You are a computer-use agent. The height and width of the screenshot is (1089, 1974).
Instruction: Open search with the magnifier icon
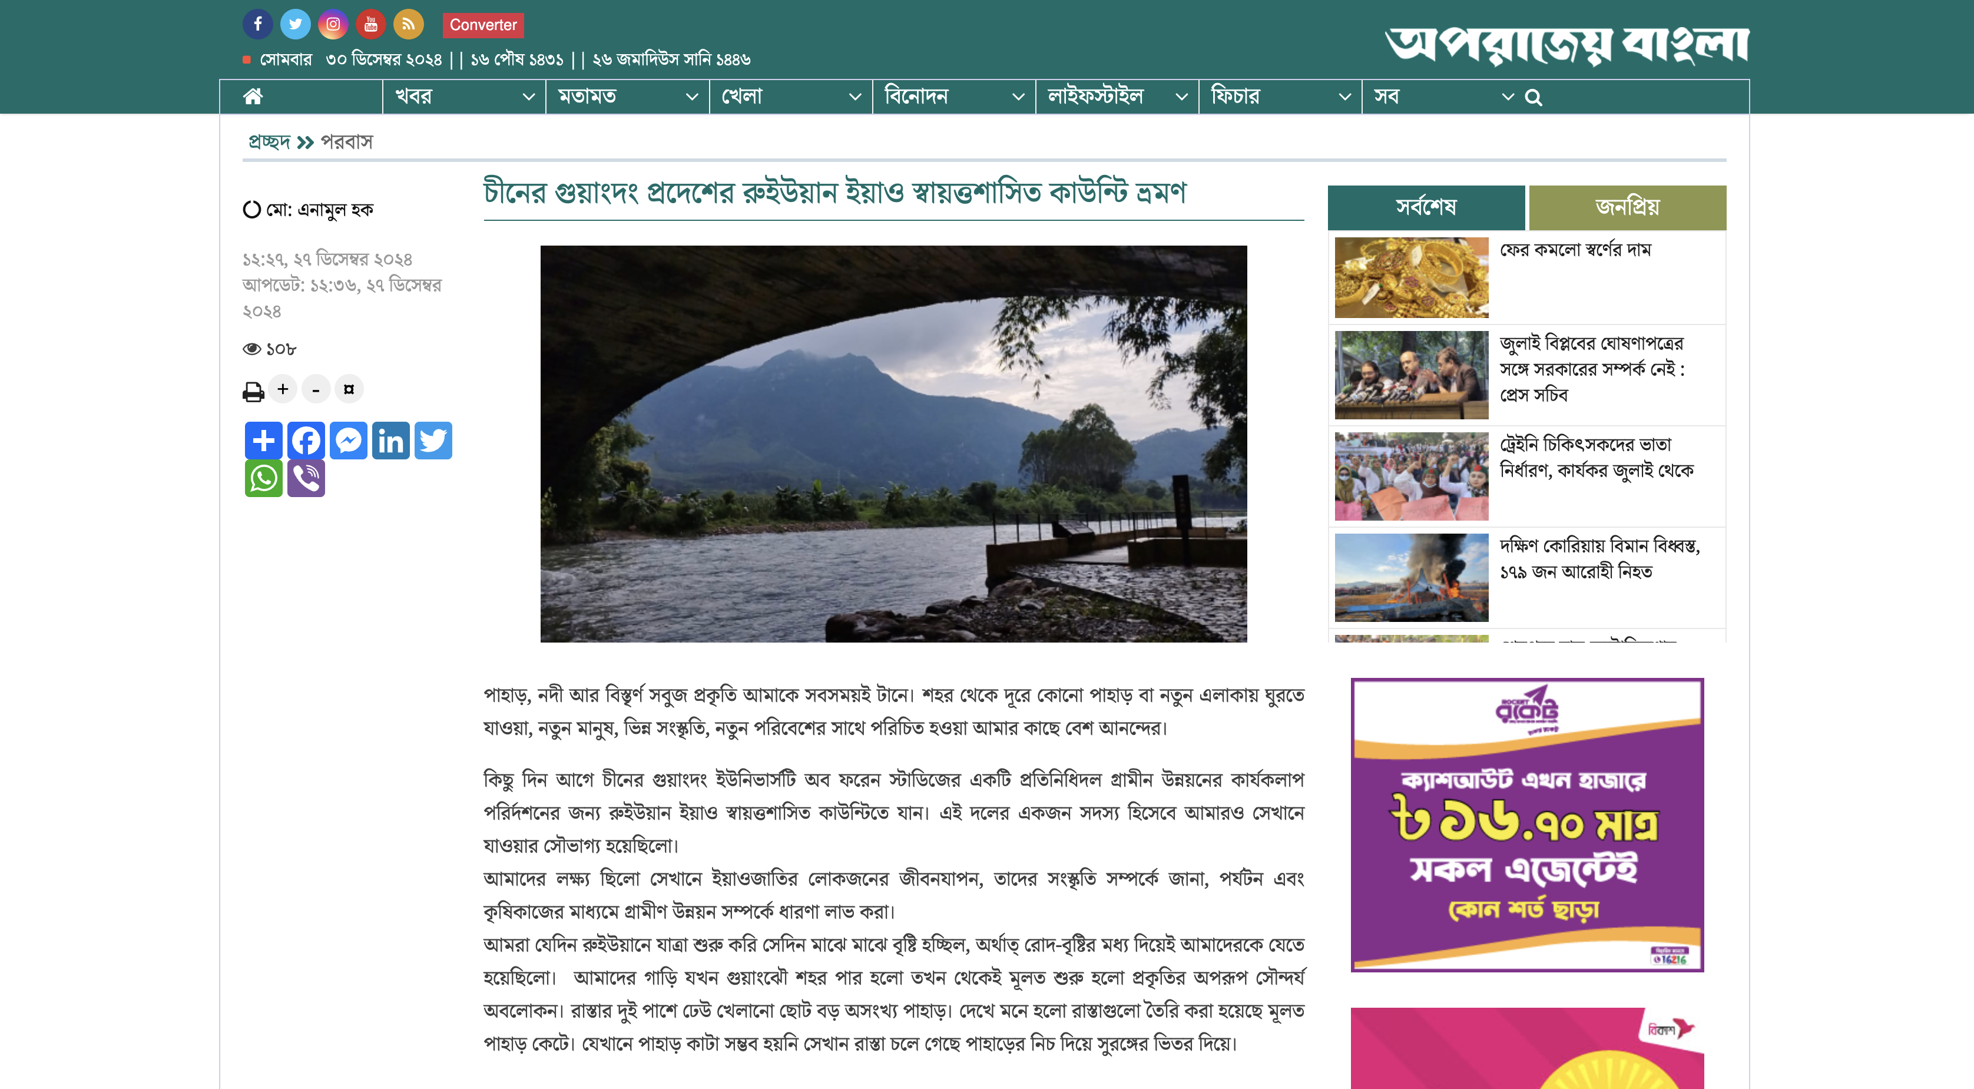pos(1534,97)
